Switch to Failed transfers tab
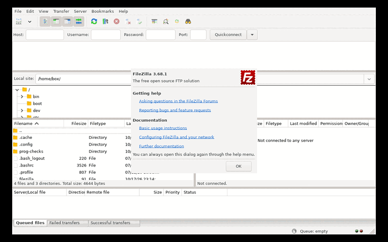Image resolution: width=388 pixels, height=242 pixels. pos(67,223)
